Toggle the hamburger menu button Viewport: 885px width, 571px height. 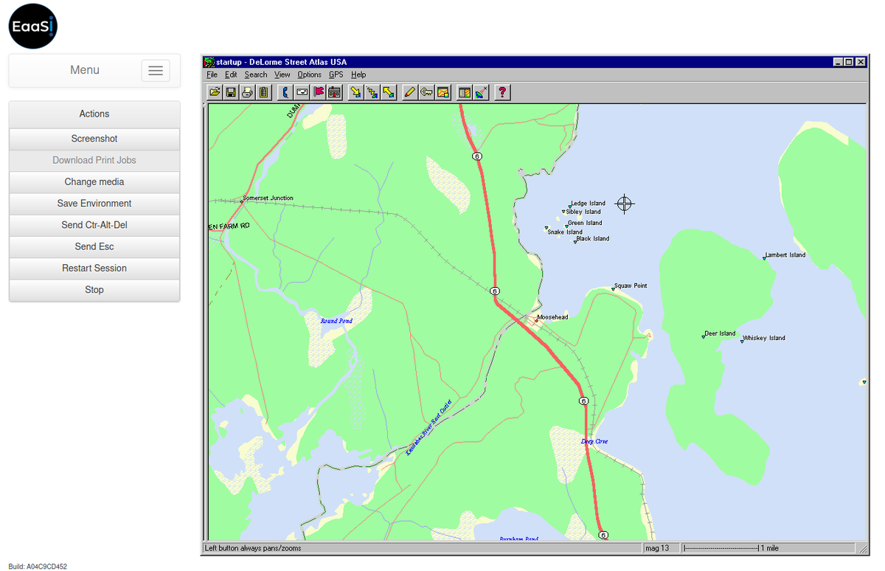(x=156, y=70)
